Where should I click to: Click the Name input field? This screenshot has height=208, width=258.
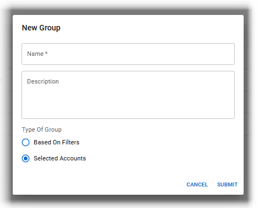coord(128,54)
